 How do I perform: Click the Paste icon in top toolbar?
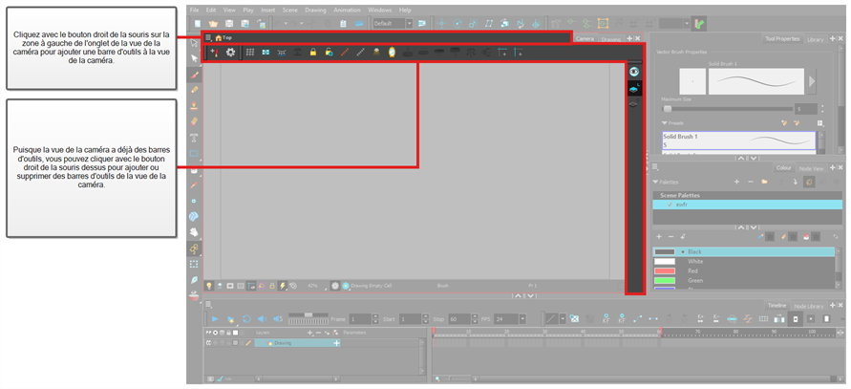click(x=343, y=23)
